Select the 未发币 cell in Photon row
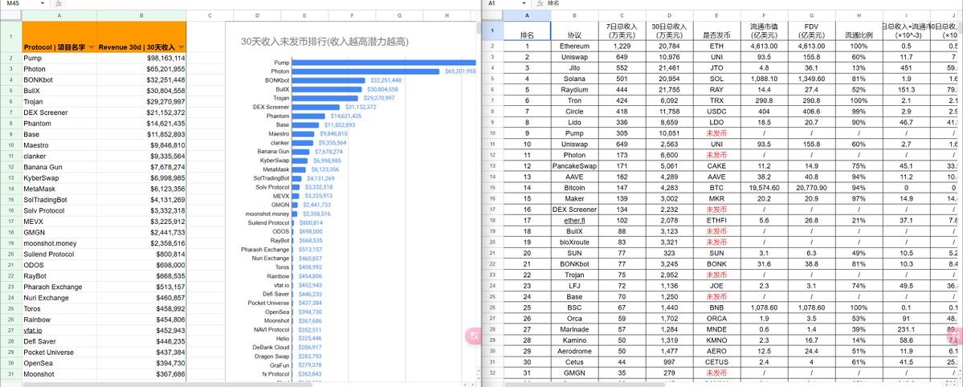Viewport: 963px width, 387px height. (716, 156)
